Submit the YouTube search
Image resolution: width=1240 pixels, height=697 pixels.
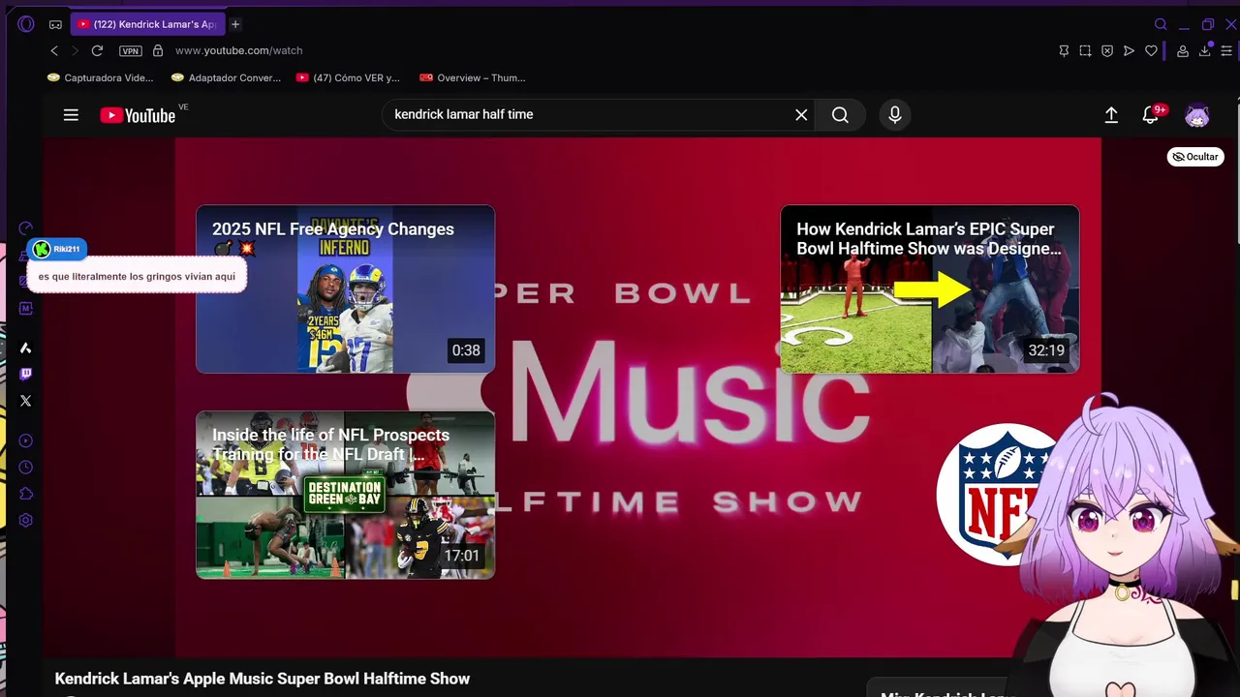pyautogui.click(x=840, y=114)
